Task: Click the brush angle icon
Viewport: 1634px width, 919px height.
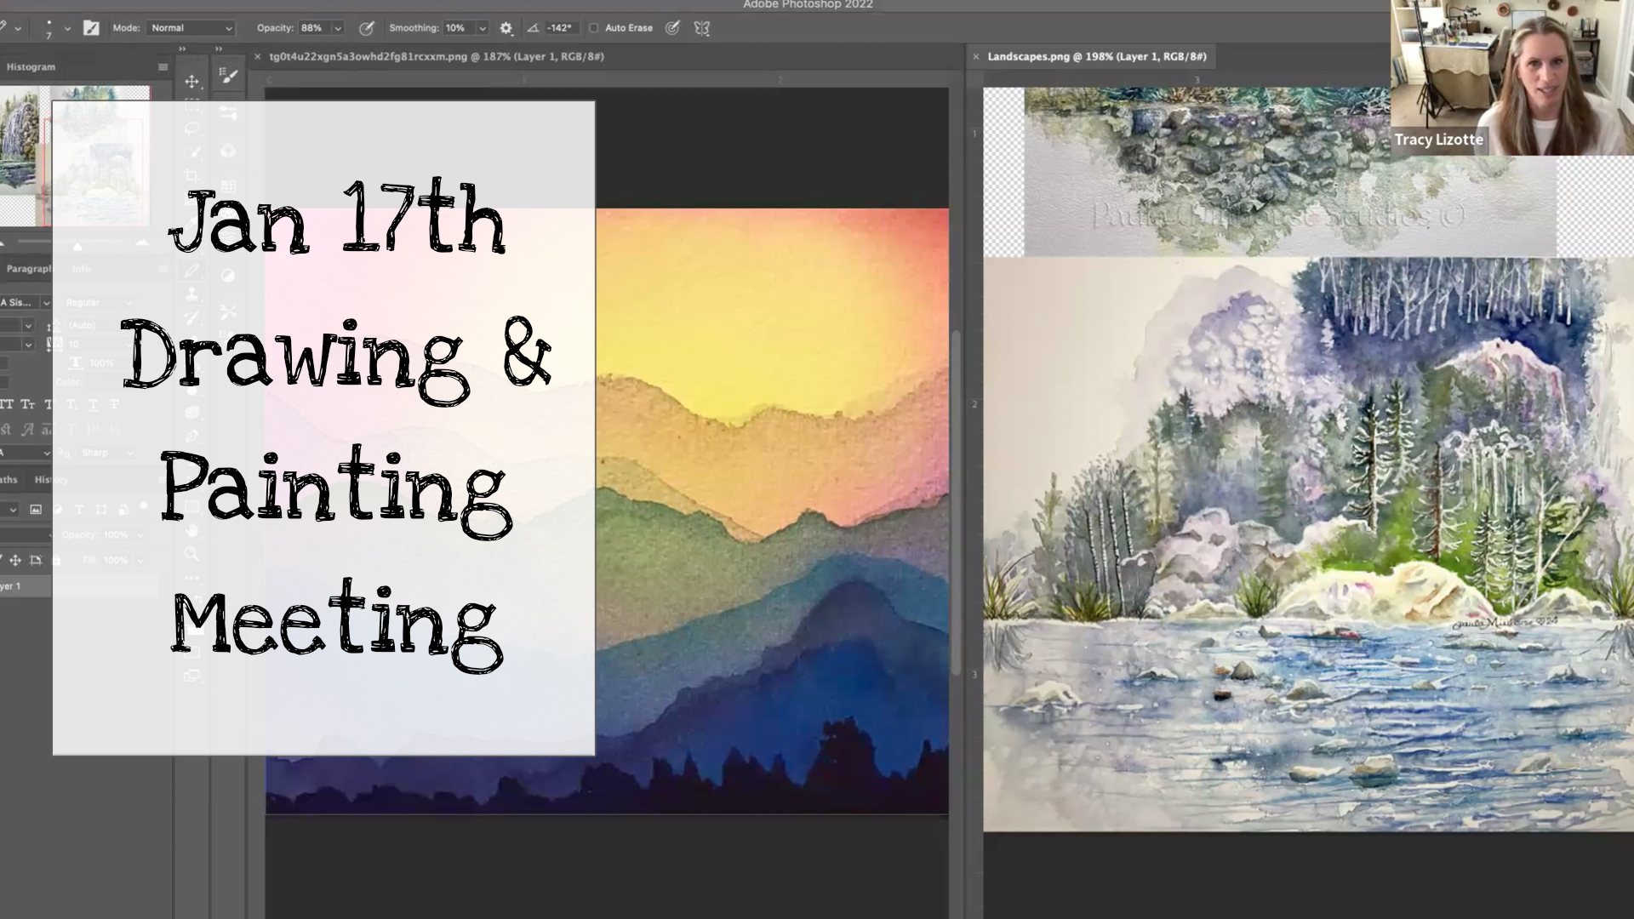Action: coord(533,28)
